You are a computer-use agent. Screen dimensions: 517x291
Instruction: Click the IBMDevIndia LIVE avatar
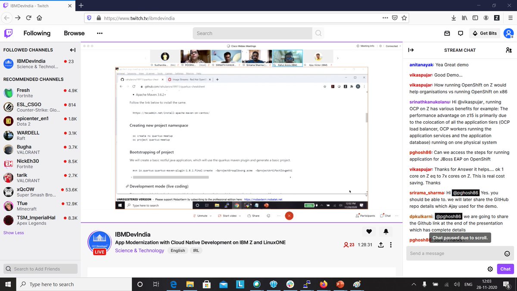click(100, 242)
